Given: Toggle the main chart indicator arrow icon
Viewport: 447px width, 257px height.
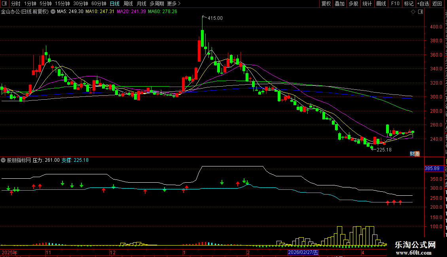Looking at the screenshot, I should (53, 11).
